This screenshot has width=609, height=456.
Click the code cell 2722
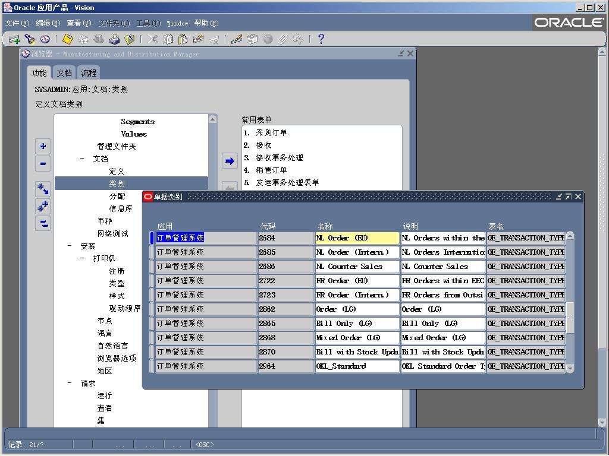(286, 281)
